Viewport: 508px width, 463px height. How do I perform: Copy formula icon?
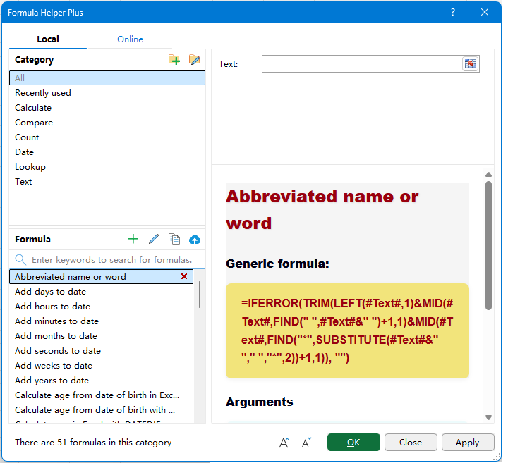(174, 239)
